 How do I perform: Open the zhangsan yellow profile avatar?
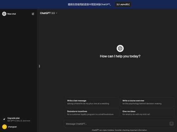click(x=5, y=127)
